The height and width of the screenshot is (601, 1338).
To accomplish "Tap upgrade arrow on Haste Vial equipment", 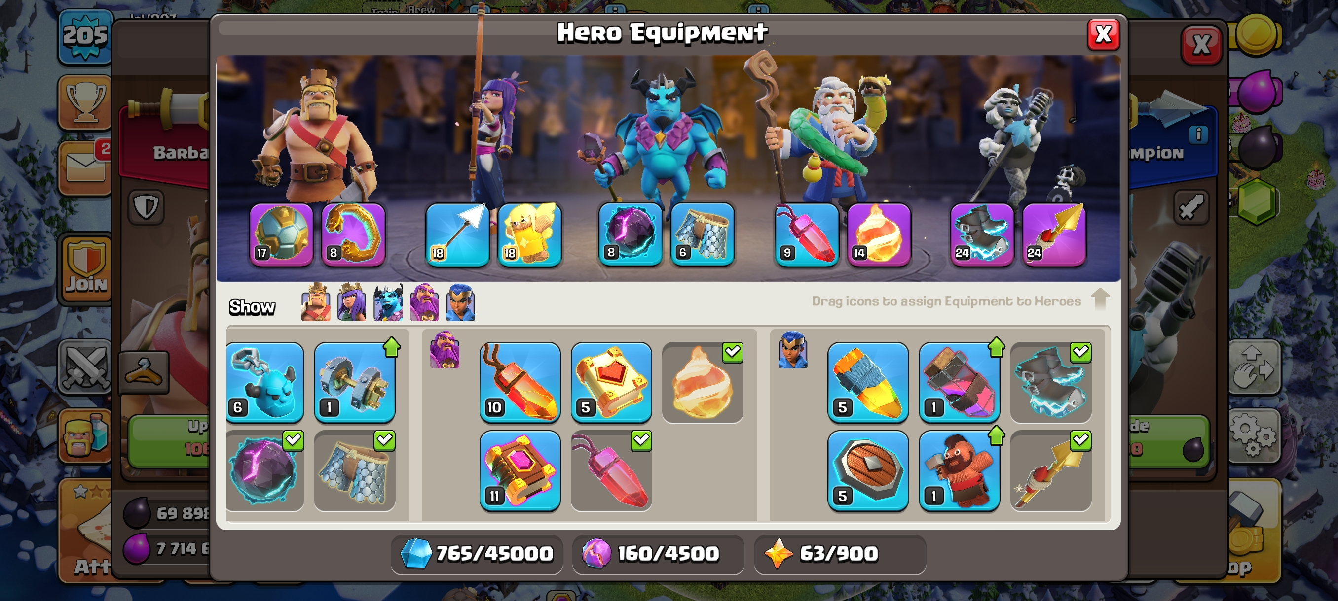I will 996,347.
